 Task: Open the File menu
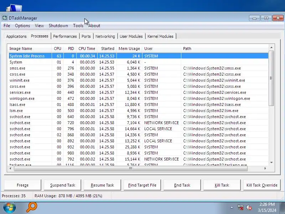coord(7,26)
